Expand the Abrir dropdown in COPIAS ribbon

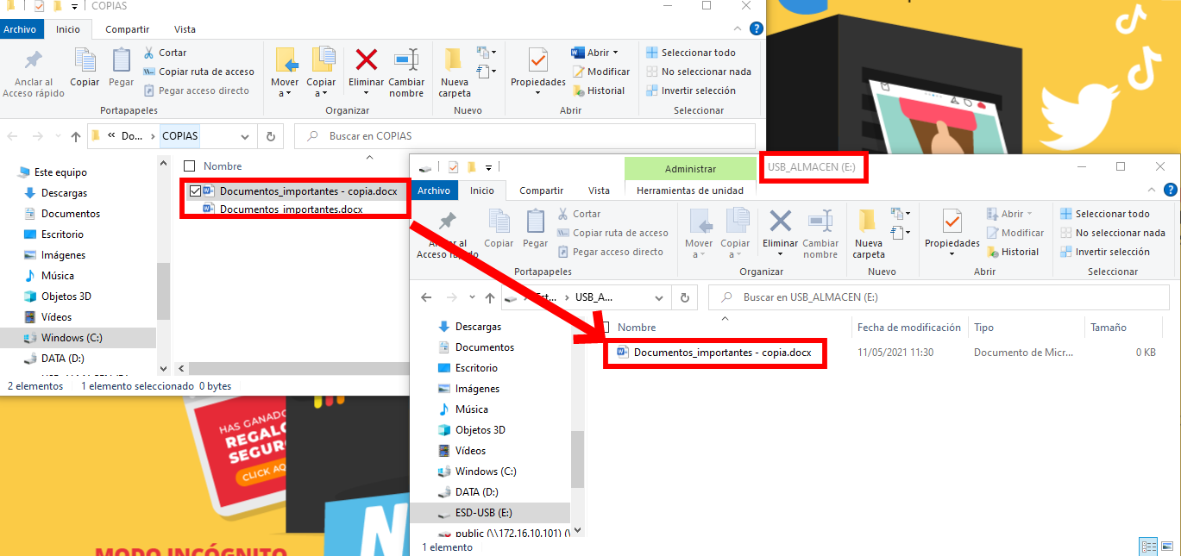coord(615,53)
